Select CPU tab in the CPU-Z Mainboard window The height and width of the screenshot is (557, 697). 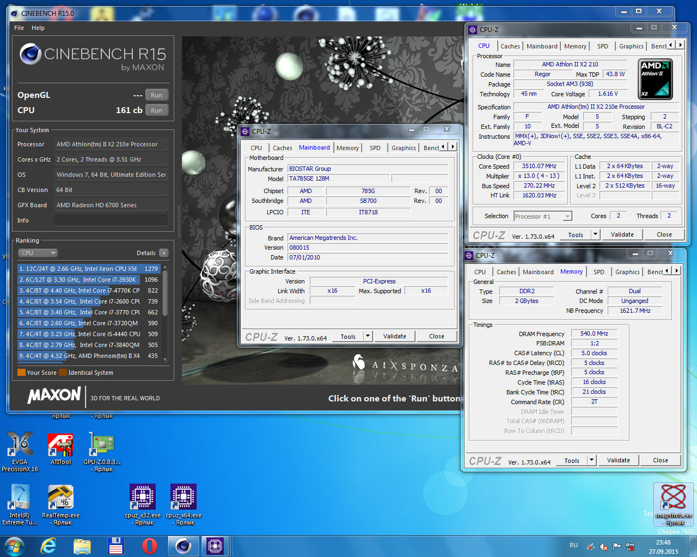click(x=256, y=148)
